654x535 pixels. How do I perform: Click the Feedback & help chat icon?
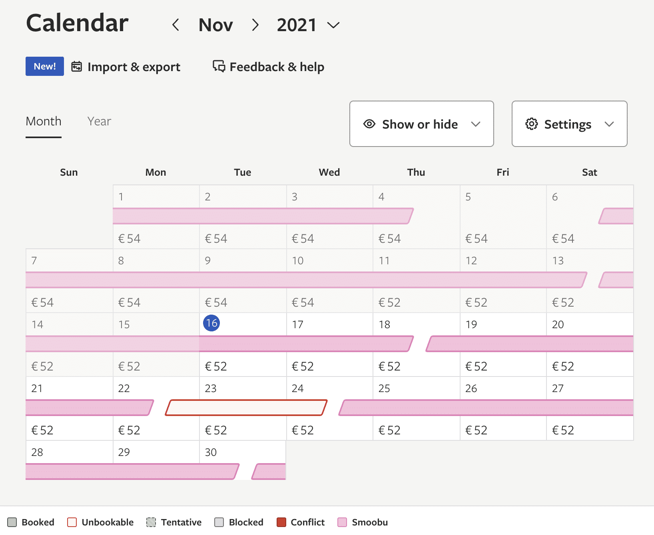point(219,66)
